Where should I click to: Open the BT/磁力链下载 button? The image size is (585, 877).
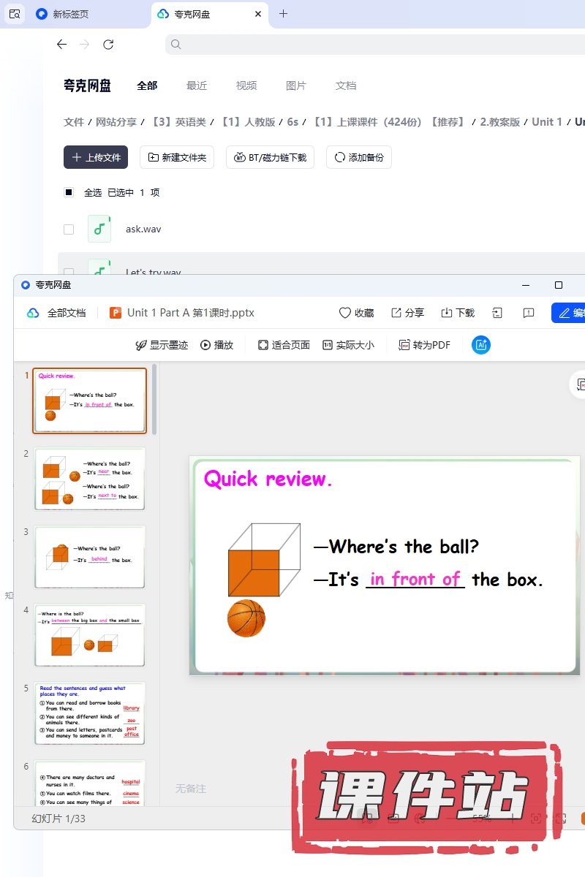(x=271, y=157)
